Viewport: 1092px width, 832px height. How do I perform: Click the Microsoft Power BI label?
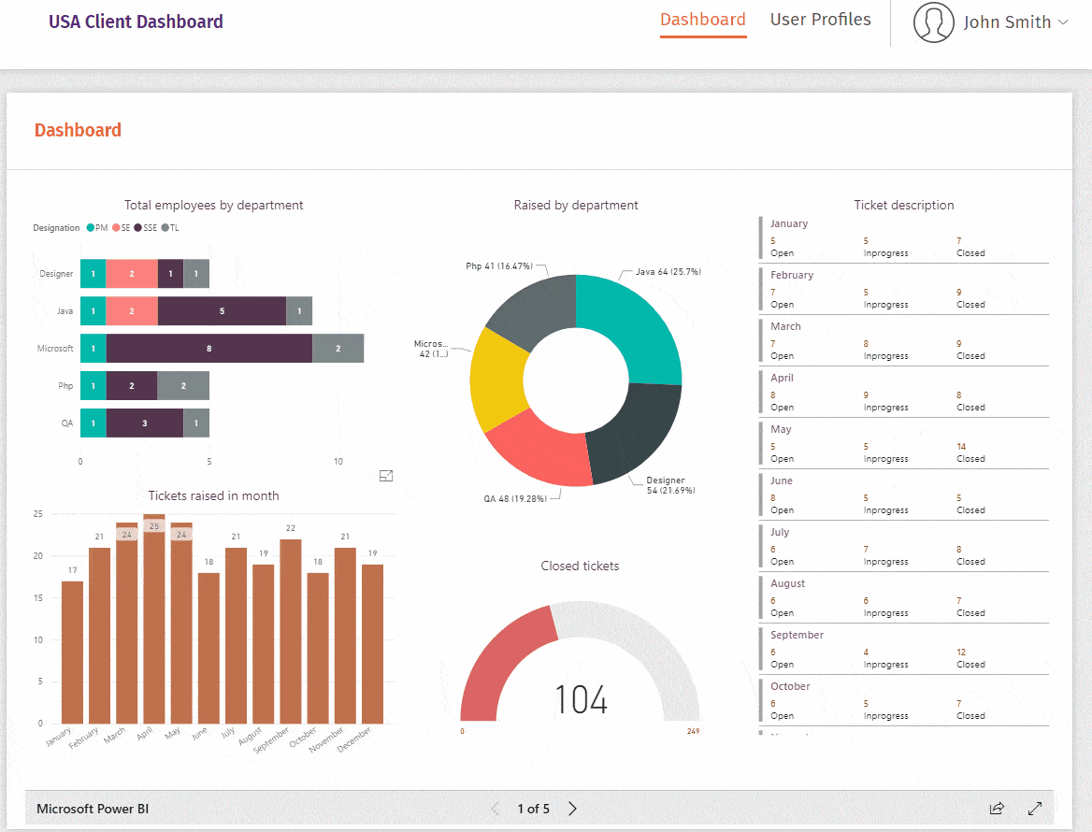tap(92, 808)
